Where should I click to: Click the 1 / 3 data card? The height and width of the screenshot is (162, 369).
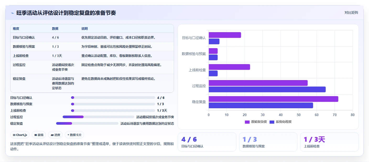[x=268, y=142]
